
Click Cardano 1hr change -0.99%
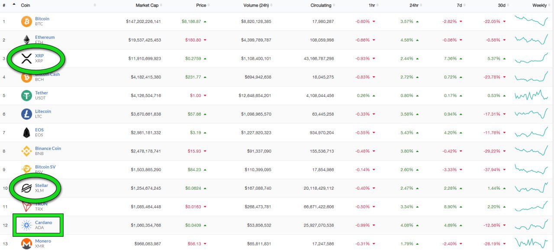coord(363,225)
